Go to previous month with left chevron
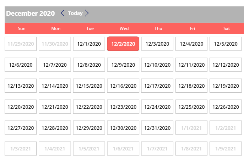The image size is (249, 164). 63,13
